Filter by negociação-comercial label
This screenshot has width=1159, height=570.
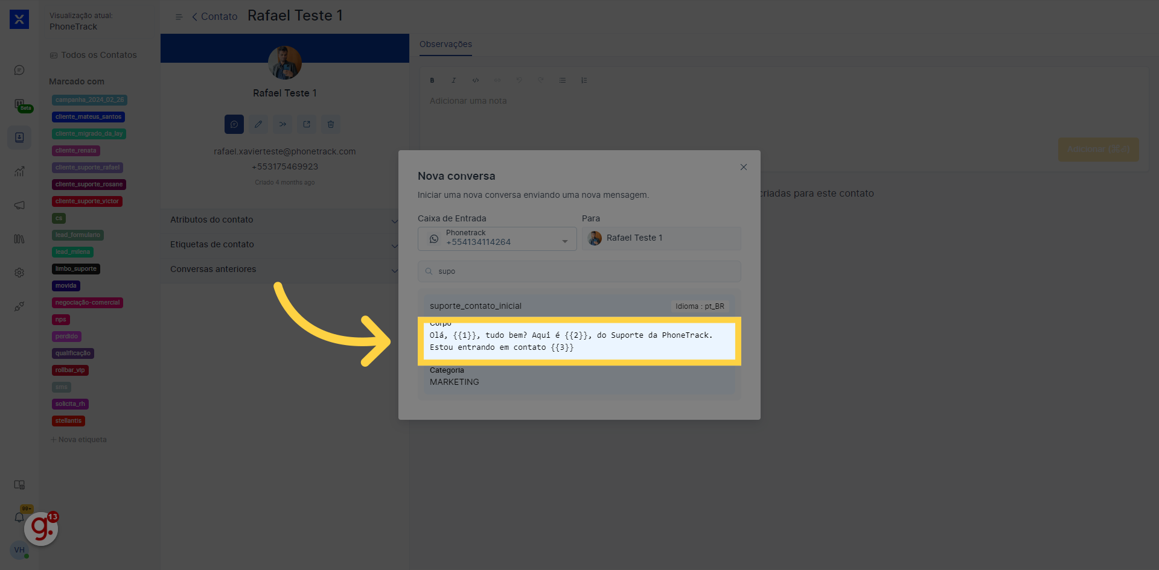point(88,303)
